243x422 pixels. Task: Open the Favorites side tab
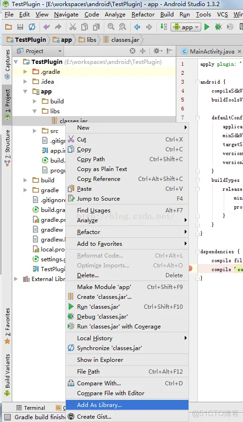pyautogui.click(x=7, y=326)
